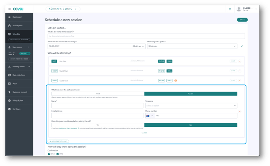
Task: Toggle the EMAIL badge on the third-row Guest User
Action: [170, 81]
